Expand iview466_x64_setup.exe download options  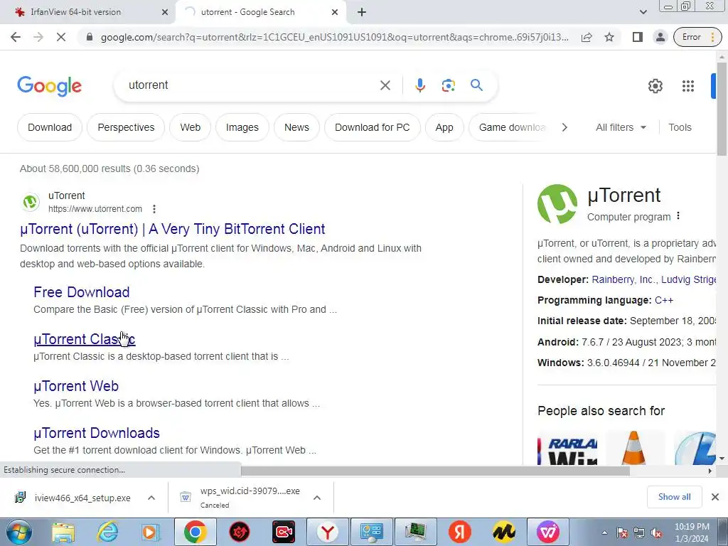151,498
